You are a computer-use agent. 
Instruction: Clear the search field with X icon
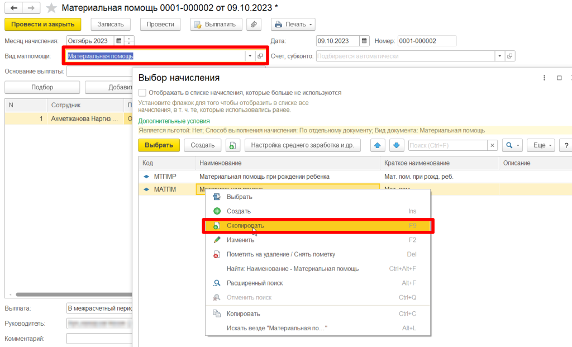pyautogui.click(x=493, y=145)
